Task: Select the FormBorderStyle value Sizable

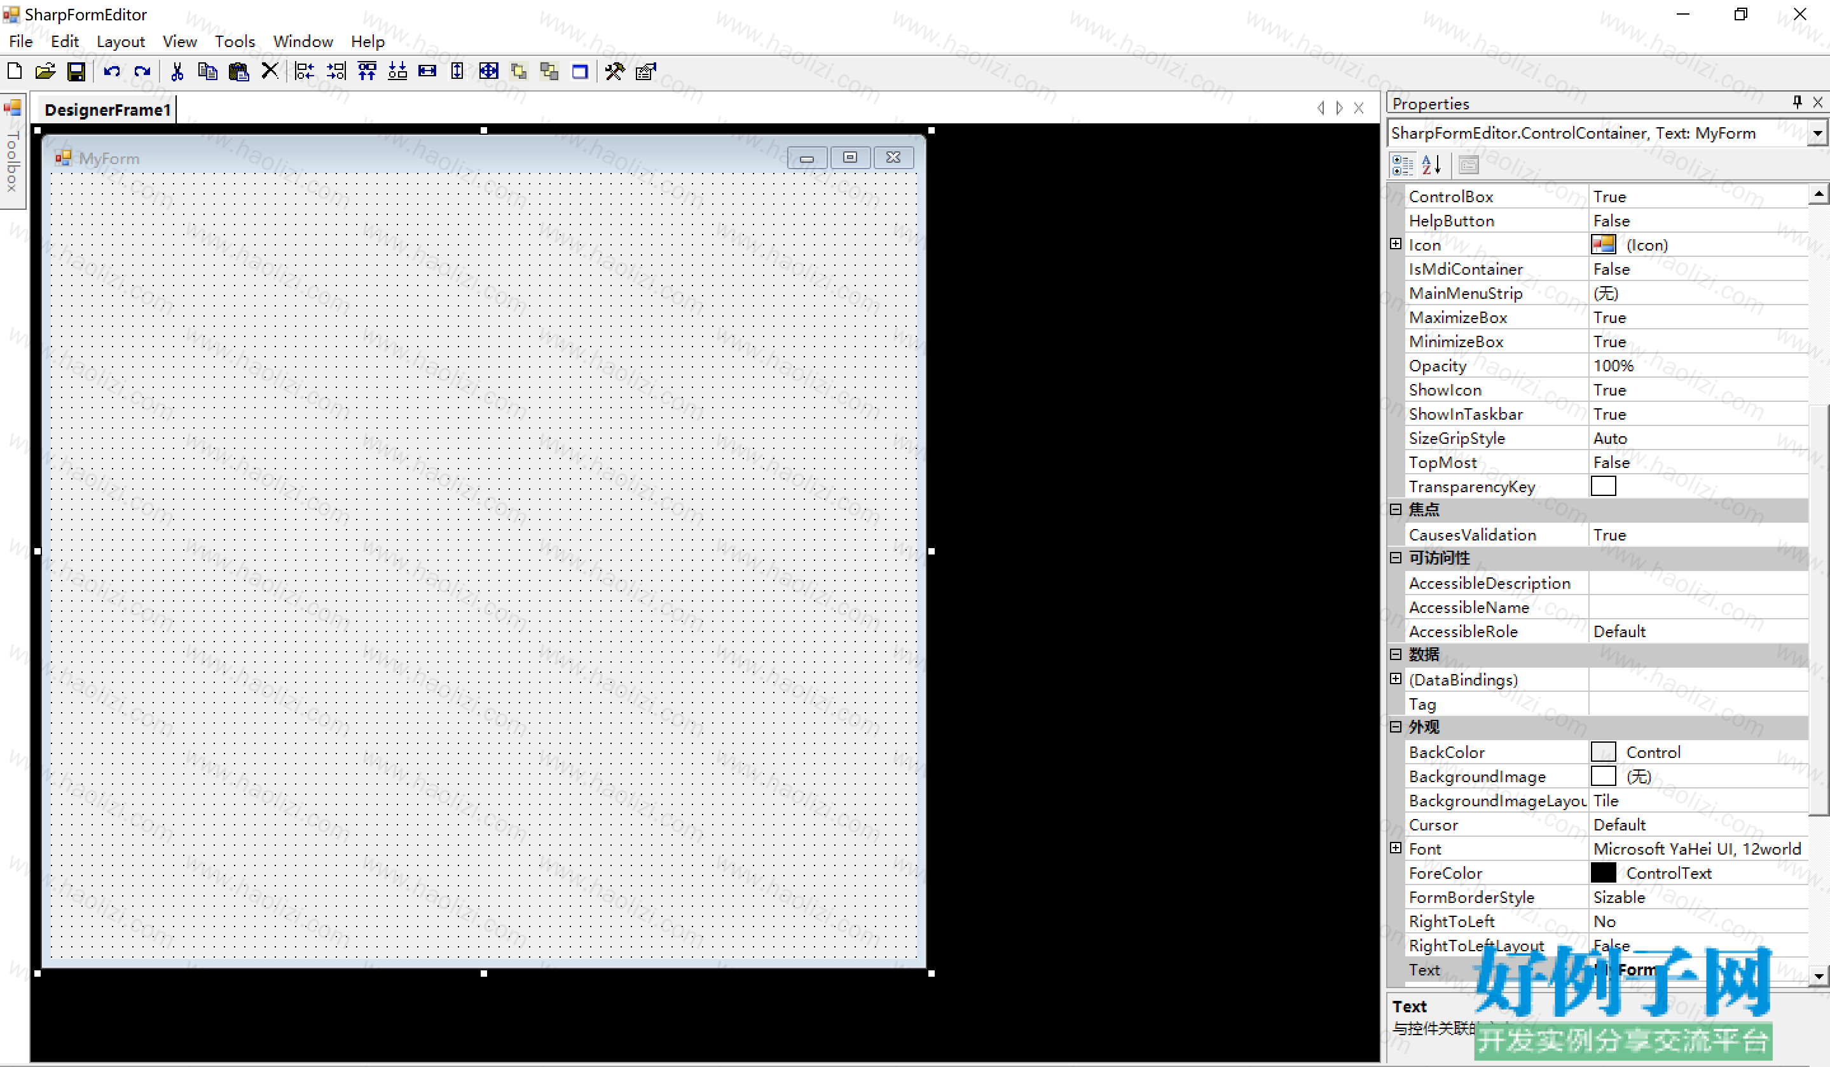Action: click(x=1698, y=897)
